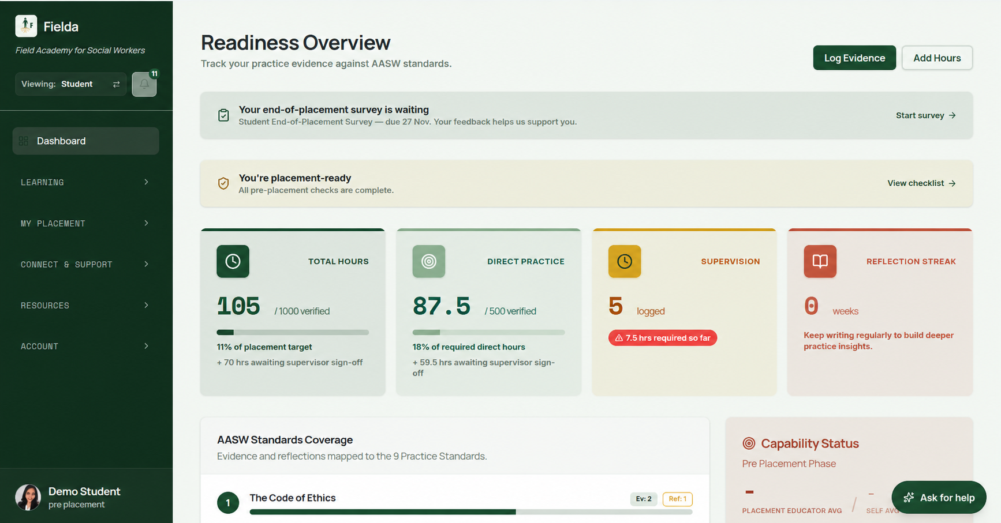Expand the My Placement section
Viewport: 1001px width, 523px height.
coord(85,223)
